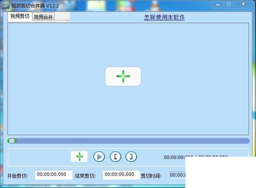This screenshot has height=188, width=256.
Task: Click the large green plus in preview area
Action: coord(123,76)
